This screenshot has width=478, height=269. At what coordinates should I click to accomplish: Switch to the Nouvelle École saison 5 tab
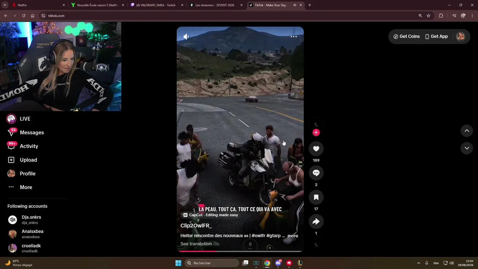[x=97, y=5]
